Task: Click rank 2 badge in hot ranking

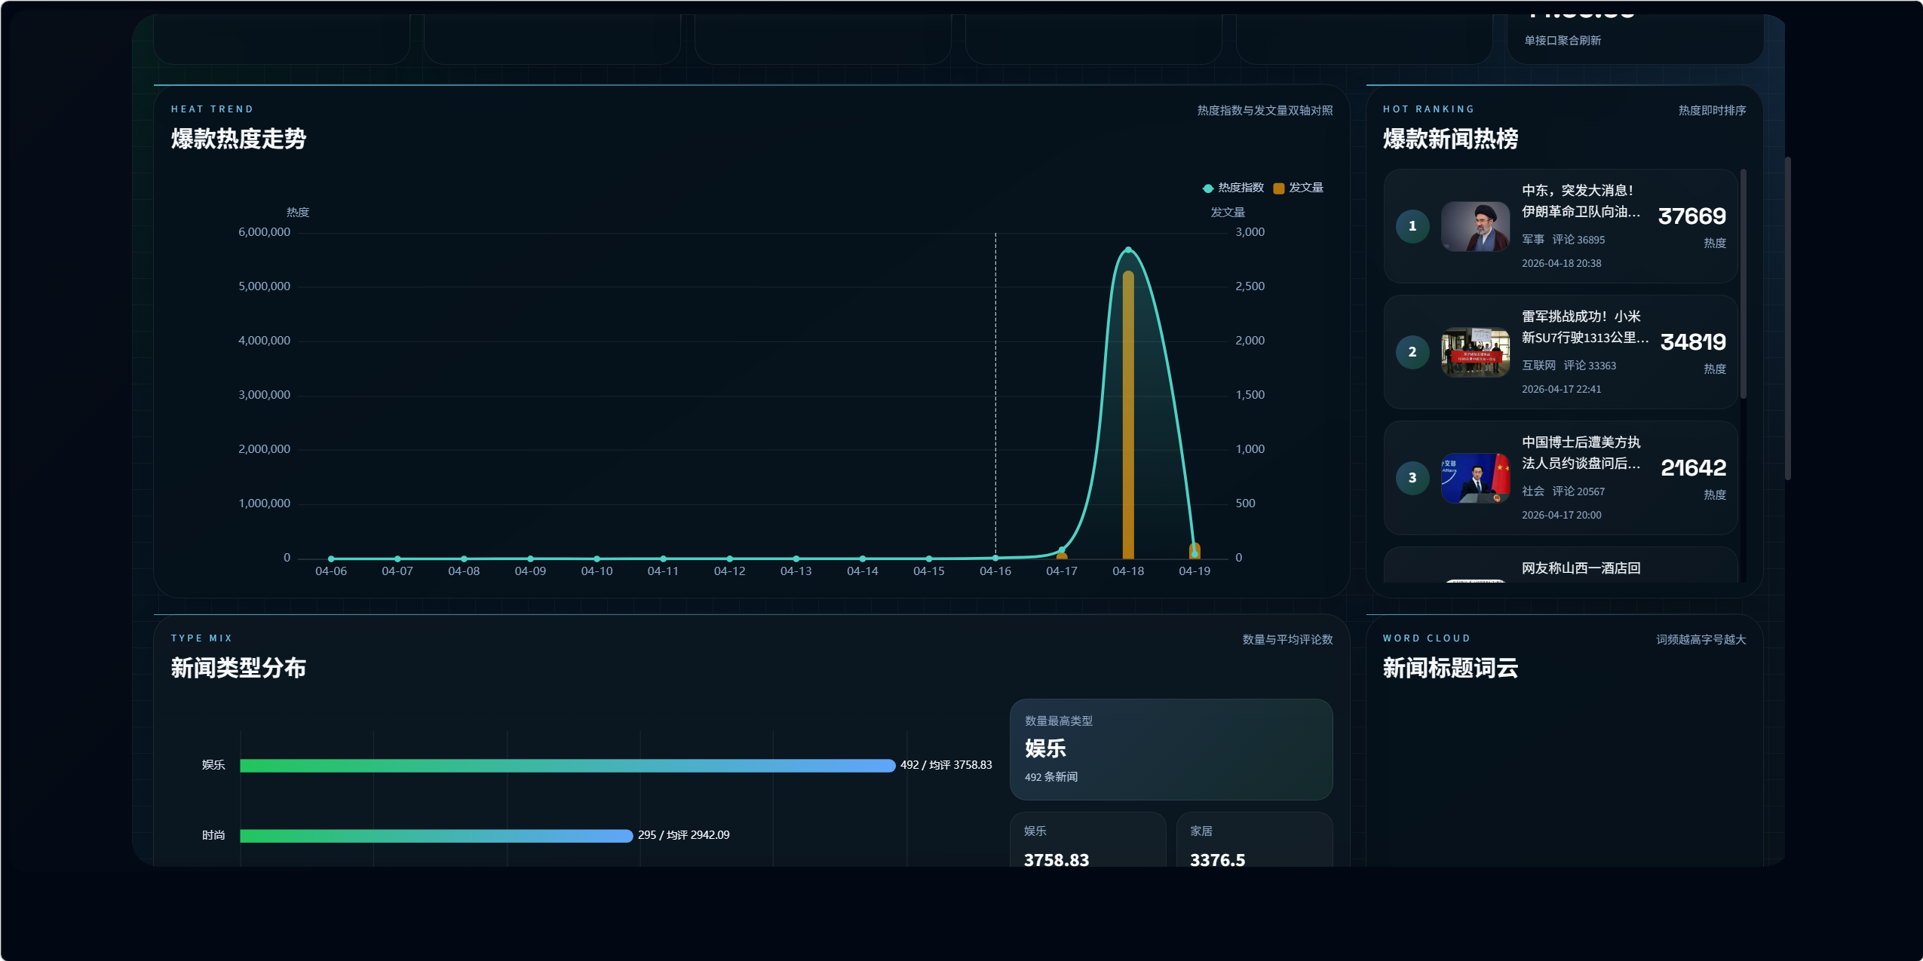Action: click(1412, 352)
